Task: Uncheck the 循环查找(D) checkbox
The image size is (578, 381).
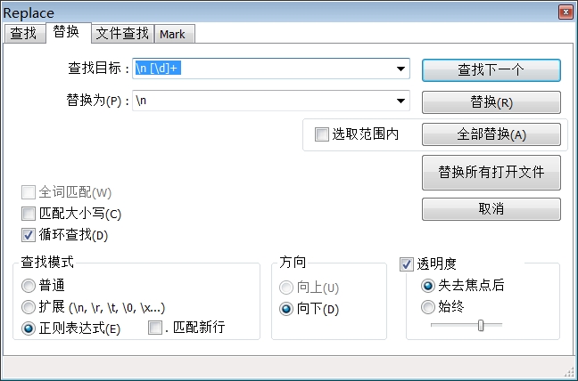Action: [29, 235]
